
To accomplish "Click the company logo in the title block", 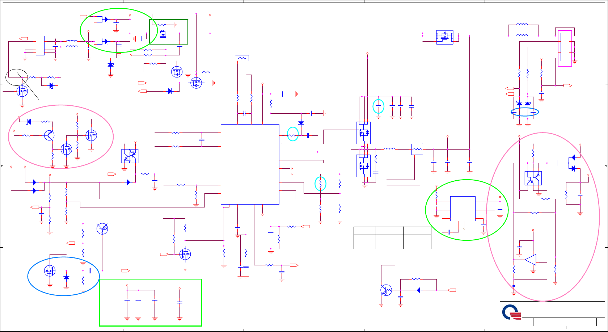I will click(x=511, y=312).
